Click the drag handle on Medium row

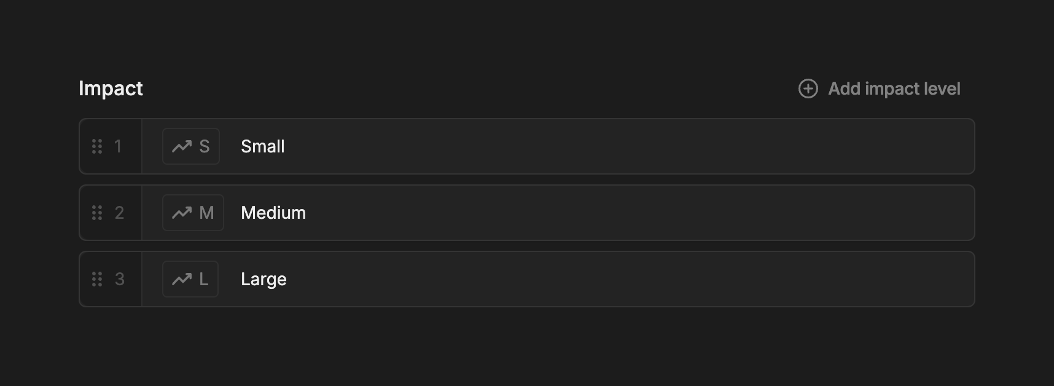[x=97, y=213]
